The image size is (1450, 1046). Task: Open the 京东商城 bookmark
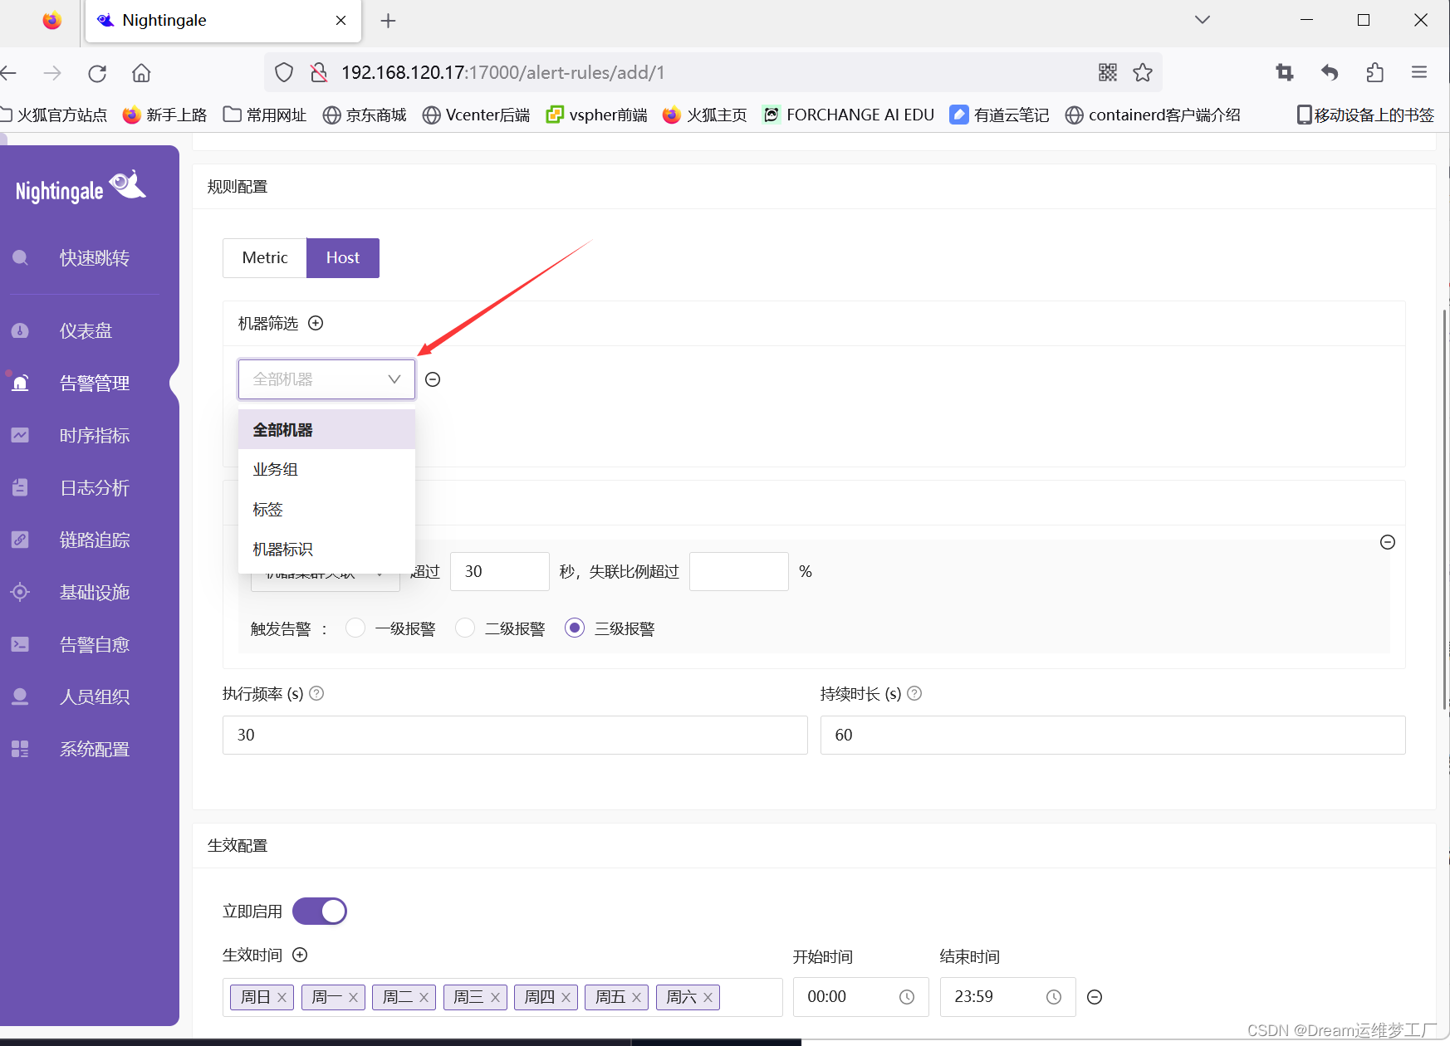[365, 115]
